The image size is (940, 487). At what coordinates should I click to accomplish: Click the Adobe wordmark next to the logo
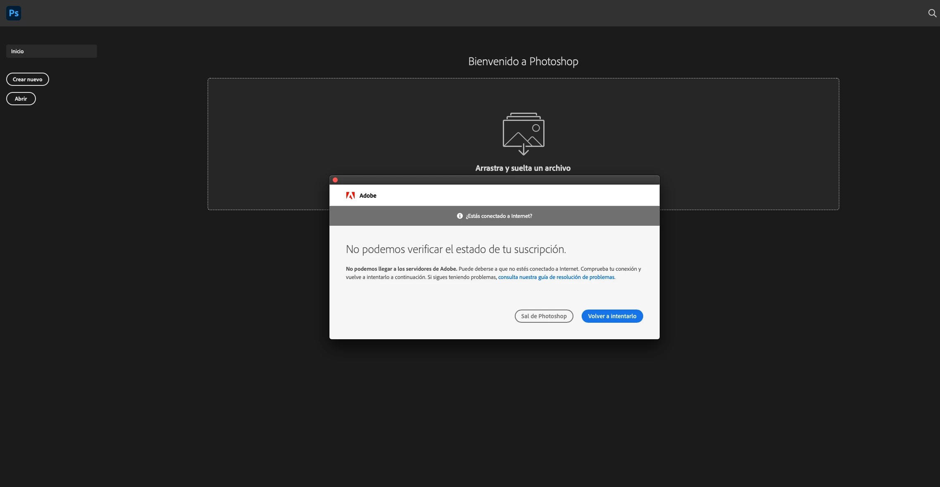point(368,196)
